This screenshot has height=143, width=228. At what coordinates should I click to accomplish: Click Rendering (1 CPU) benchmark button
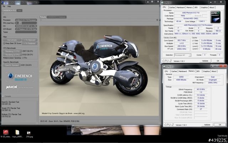(12, 51)
